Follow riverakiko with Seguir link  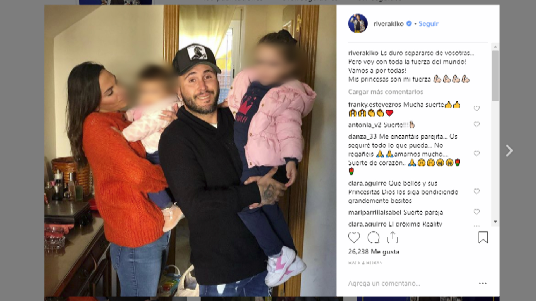(x=429, y=24)
